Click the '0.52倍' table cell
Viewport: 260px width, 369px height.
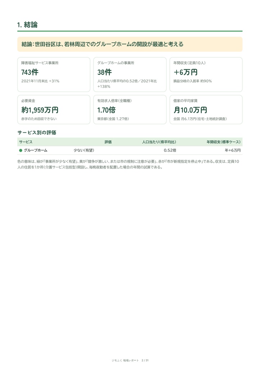(x=170, y=150)
